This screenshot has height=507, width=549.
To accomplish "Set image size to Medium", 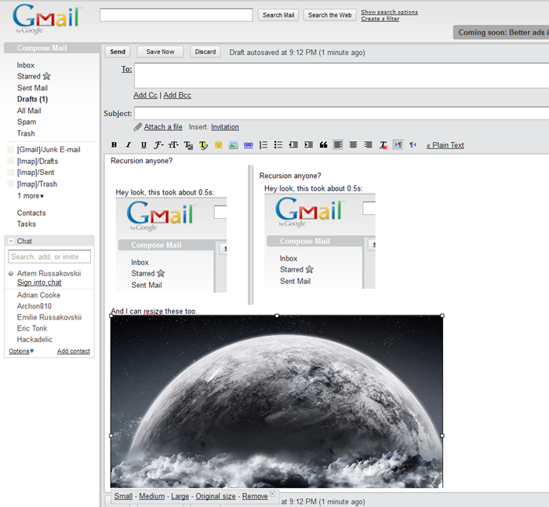I will coord(151,496).
